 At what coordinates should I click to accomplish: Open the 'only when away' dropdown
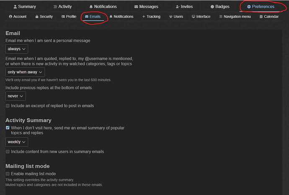click(25, 72)
